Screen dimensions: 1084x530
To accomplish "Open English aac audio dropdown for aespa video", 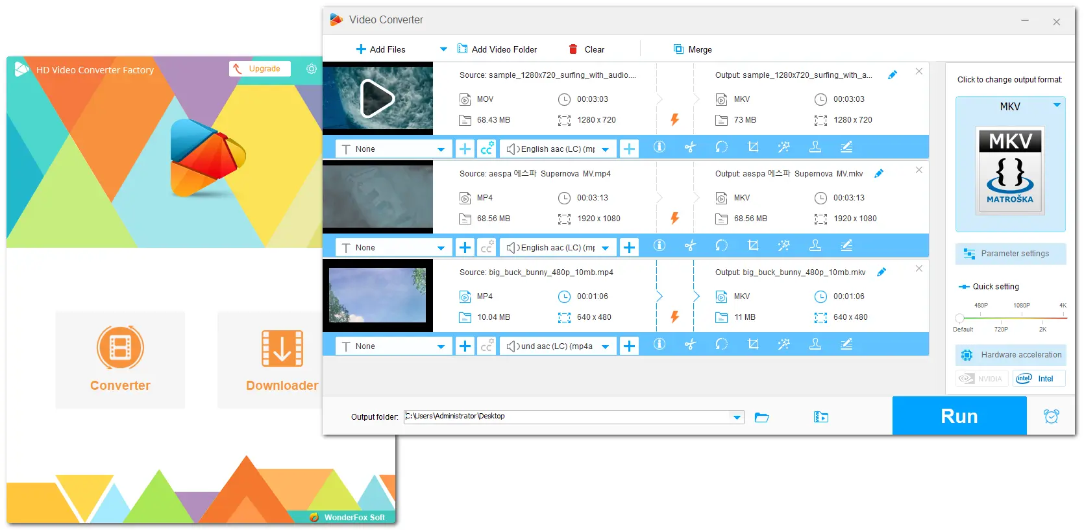I will click(558, 248).
